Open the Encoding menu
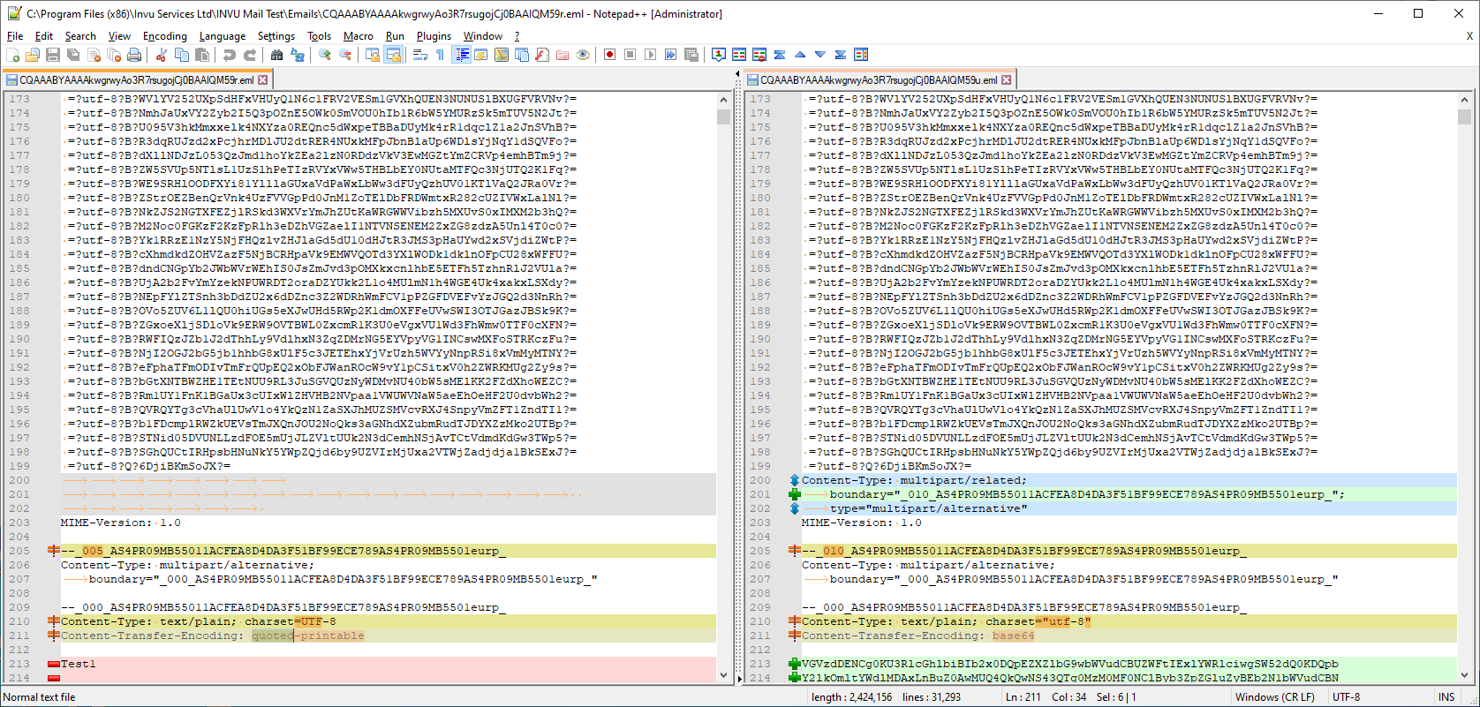The height and width of the screenshot is (707, 1480). [x=165, y=36]
